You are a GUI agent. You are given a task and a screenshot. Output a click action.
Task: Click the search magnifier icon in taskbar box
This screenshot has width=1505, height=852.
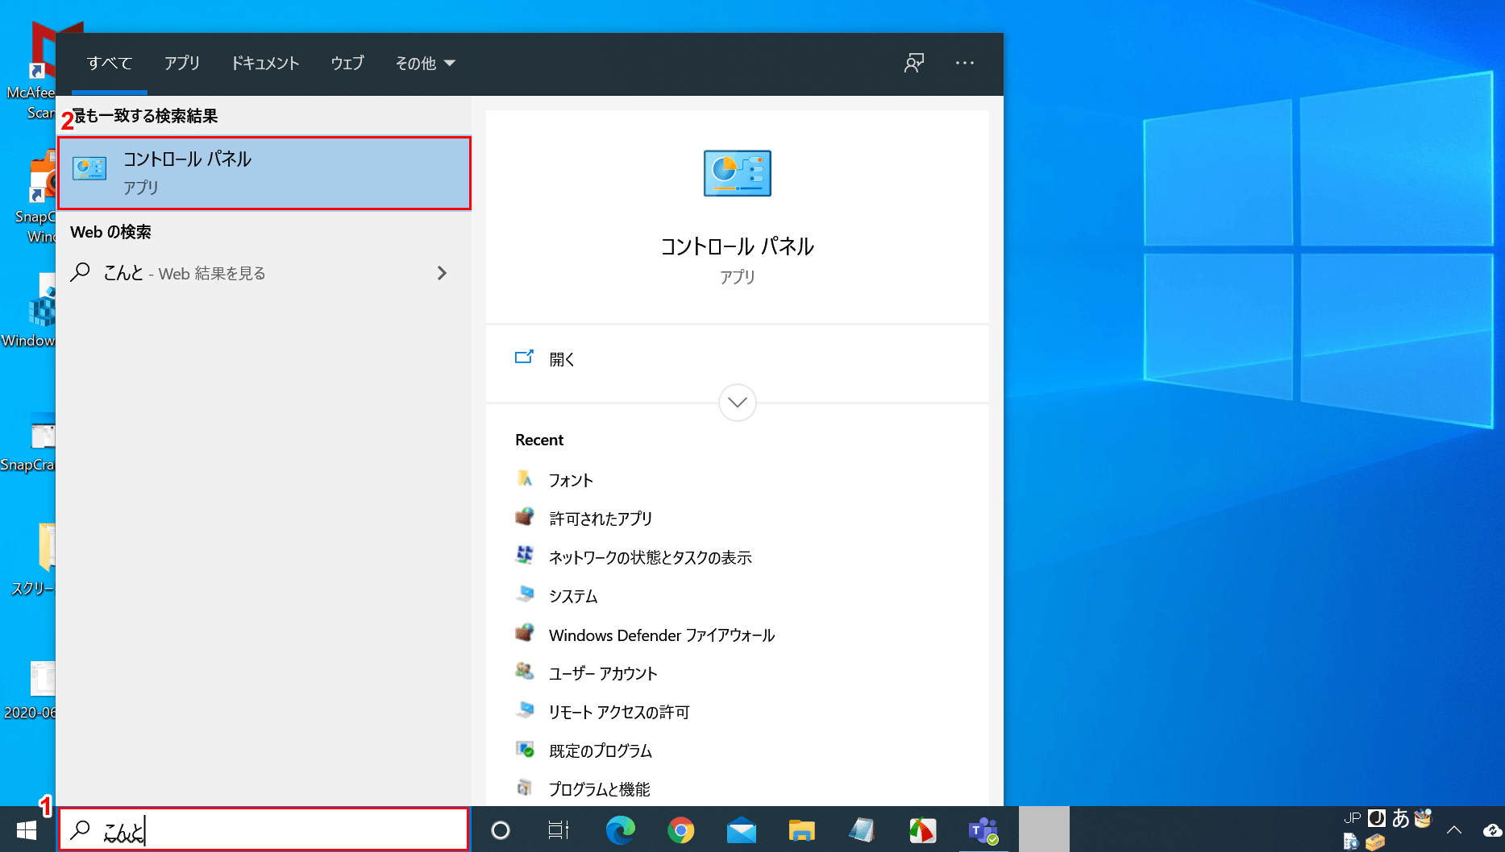pos(81,830)
